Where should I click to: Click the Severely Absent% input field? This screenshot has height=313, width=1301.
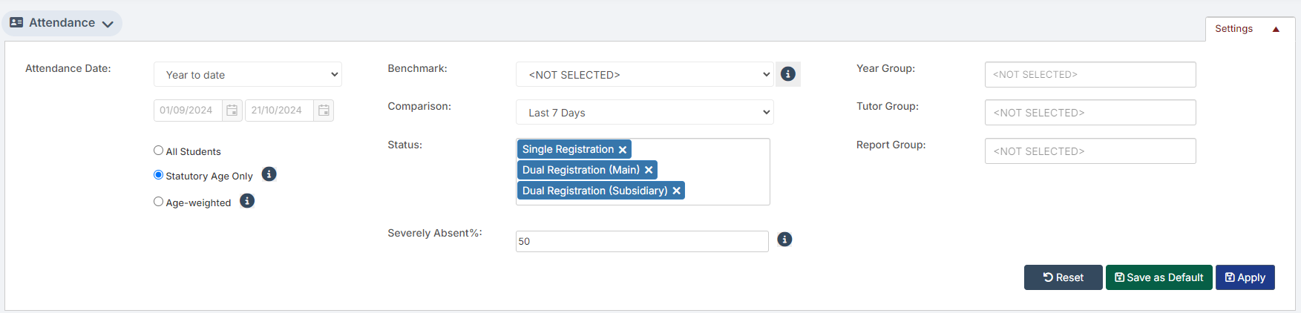click(x=641, y=242)
